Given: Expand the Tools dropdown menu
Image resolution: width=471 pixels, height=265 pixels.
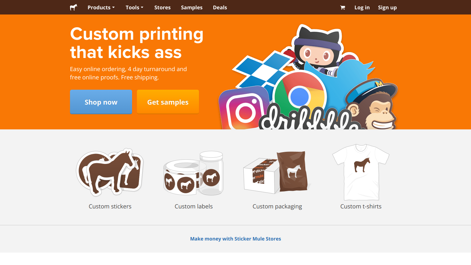Looking at the screenshot, I should tap(134, 7).
